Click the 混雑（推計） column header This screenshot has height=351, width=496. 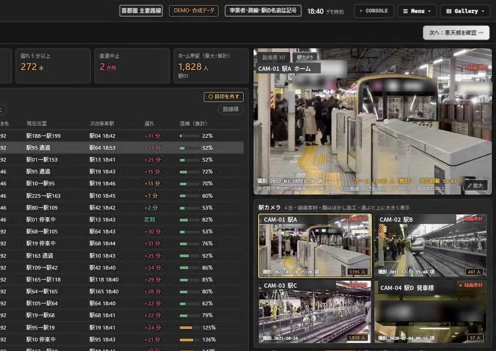coord(194,124)
